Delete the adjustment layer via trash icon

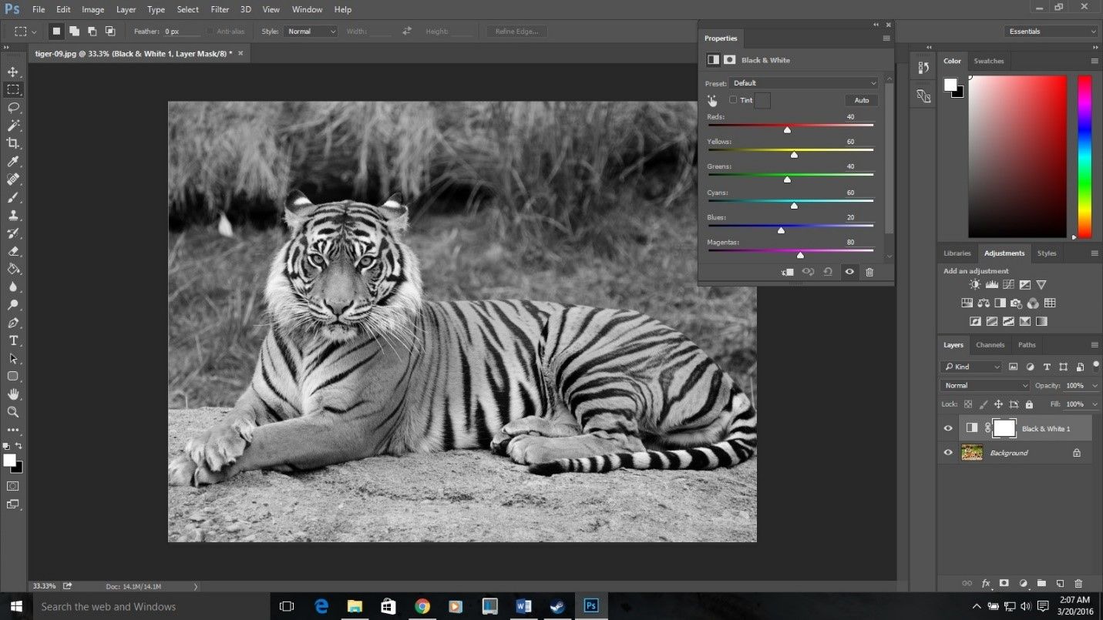point(869,272)
